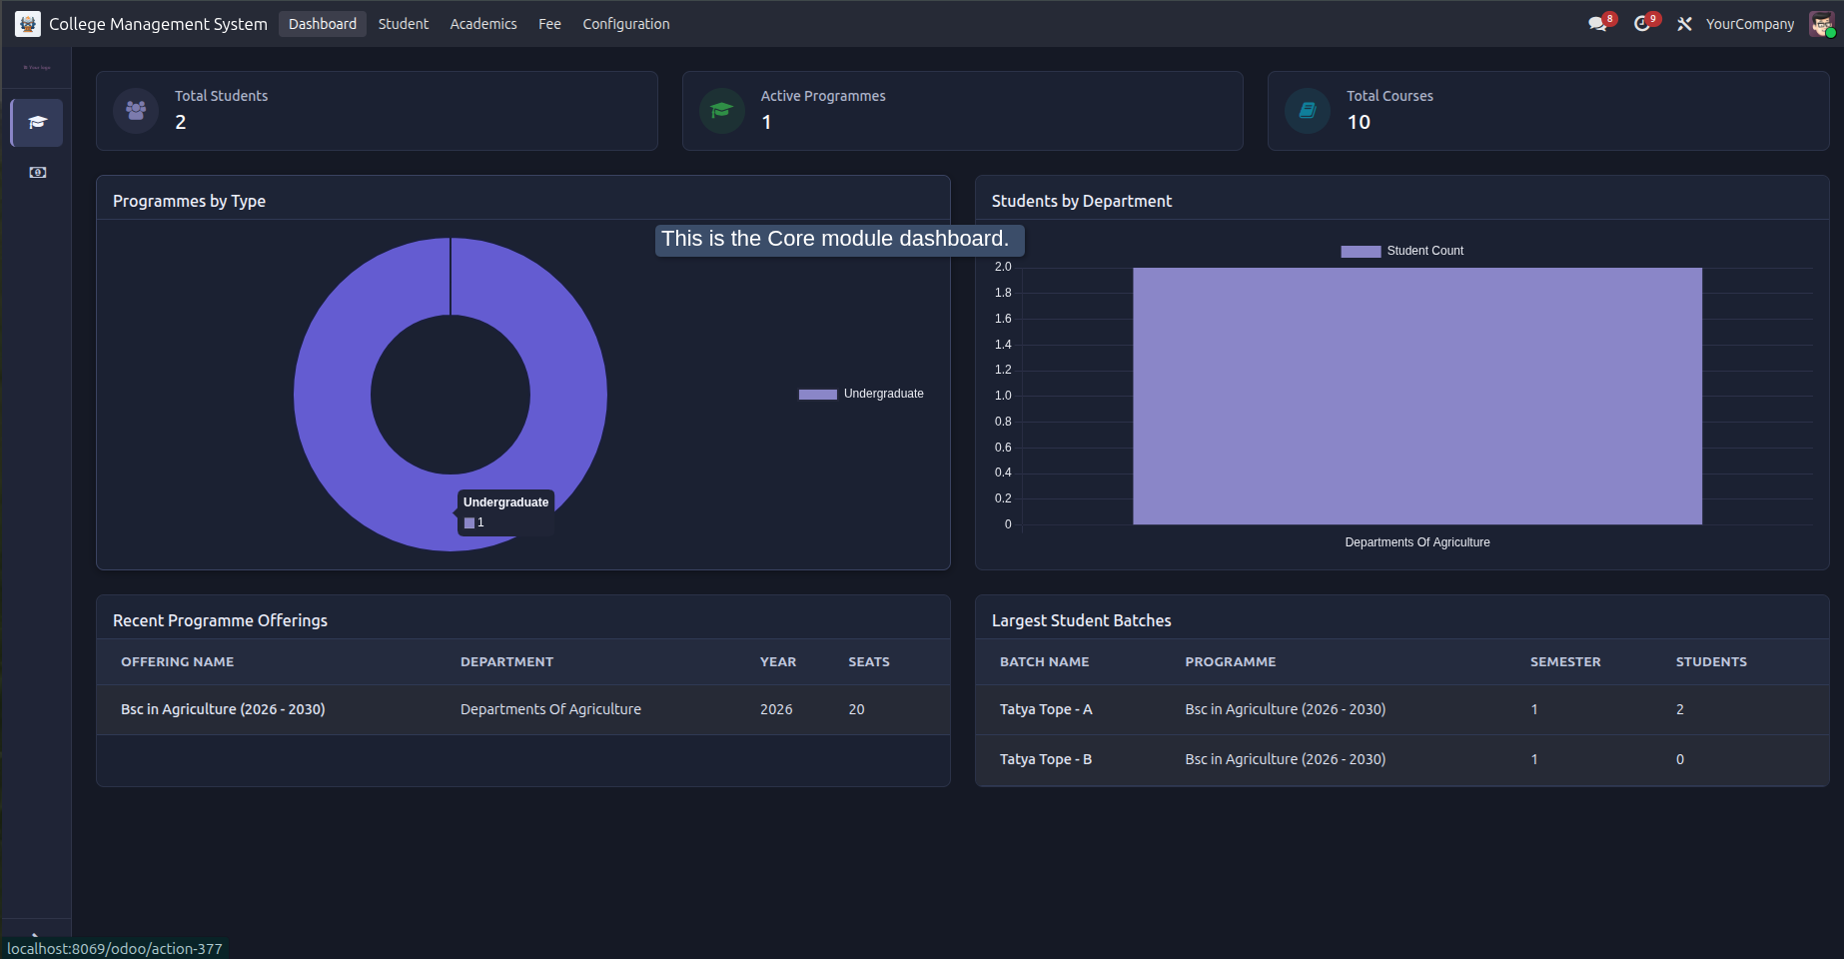Open the Student menu
Screen dimensions: 1844x959
404,24
